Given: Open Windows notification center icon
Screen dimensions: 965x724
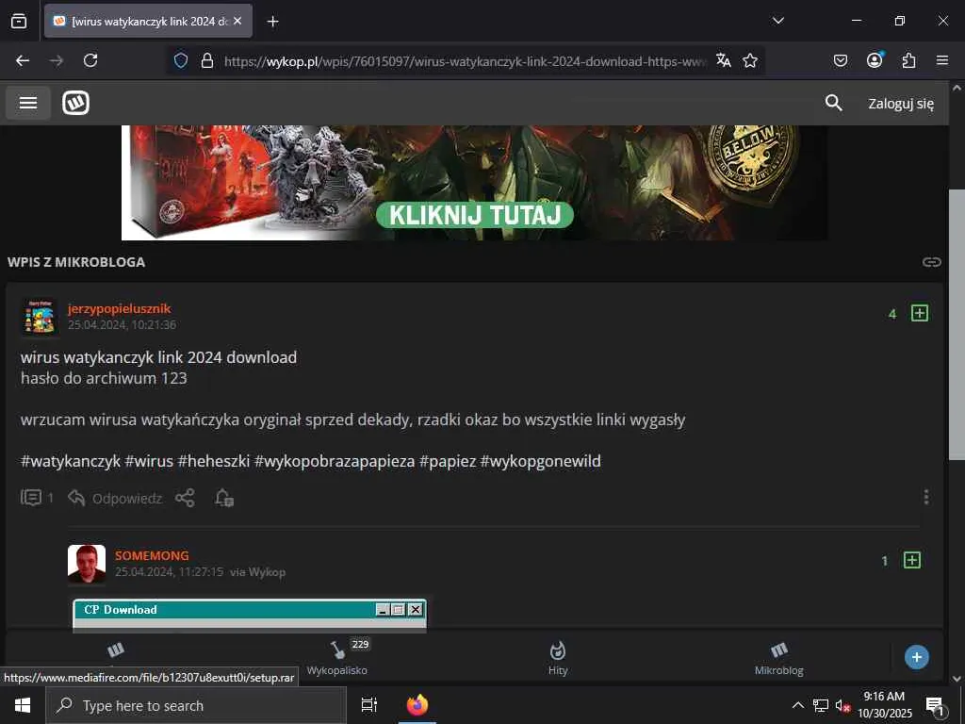Looking at the screenshot, I should coord(935,706).
